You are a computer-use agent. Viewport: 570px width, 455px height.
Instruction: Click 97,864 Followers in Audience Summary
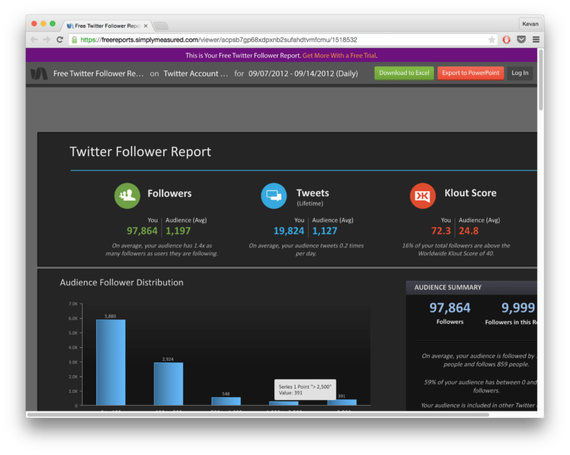point(450,308)
